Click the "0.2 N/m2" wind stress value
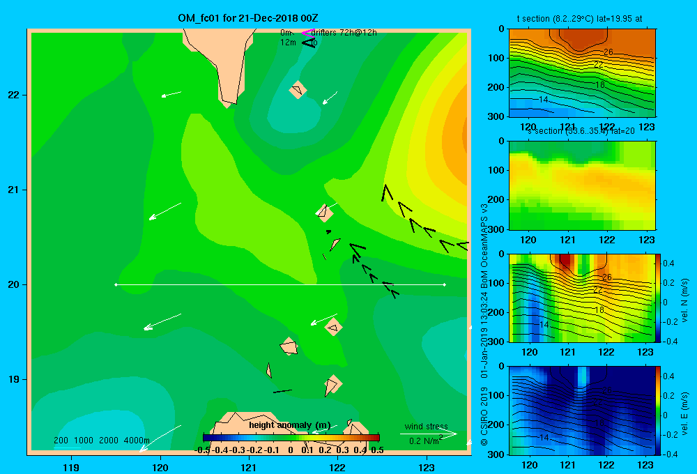Image resolution: width=697 pixels, height=474 pixels. [x=426, y=441]
